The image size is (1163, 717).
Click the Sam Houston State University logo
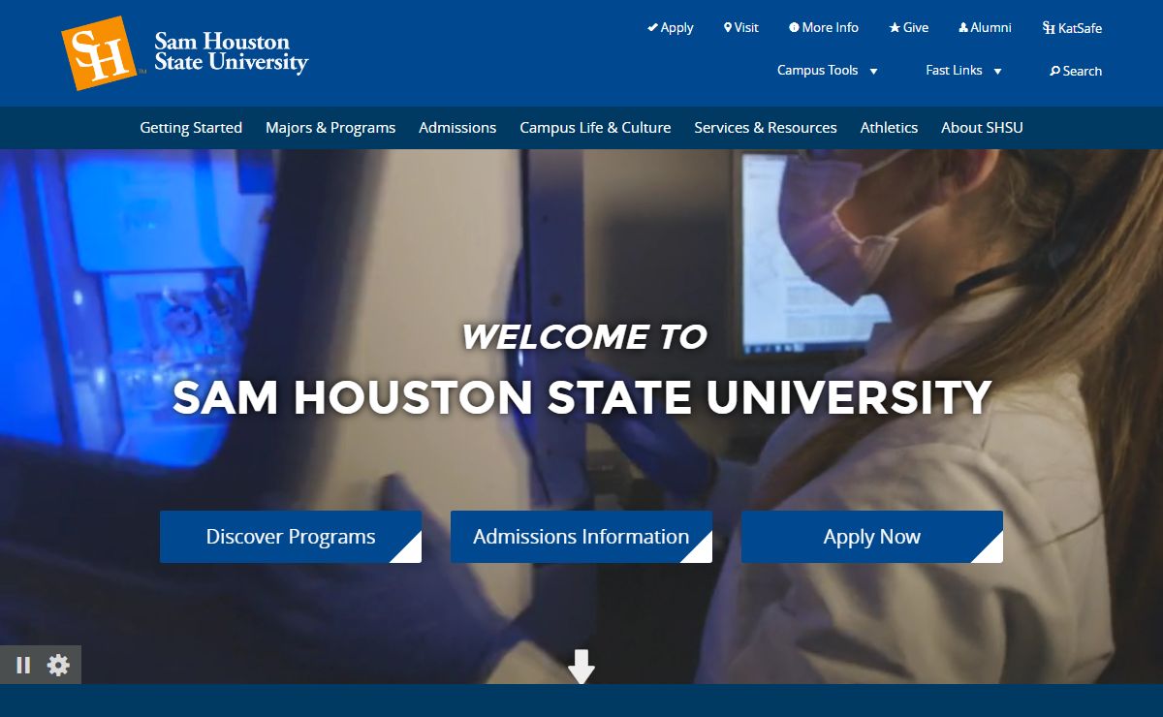click(185, 53)
